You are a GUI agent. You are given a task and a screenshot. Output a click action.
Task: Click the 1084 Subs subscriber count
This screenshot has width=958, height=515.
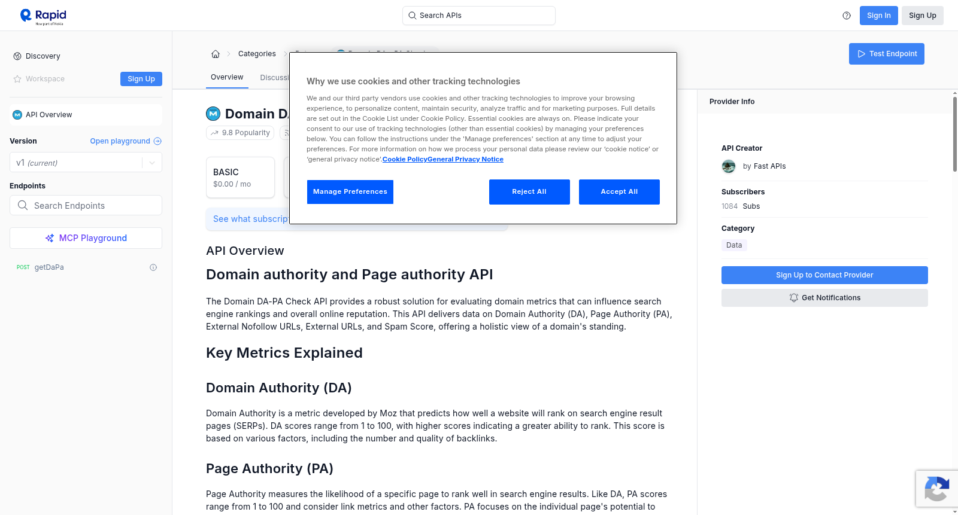741,206
